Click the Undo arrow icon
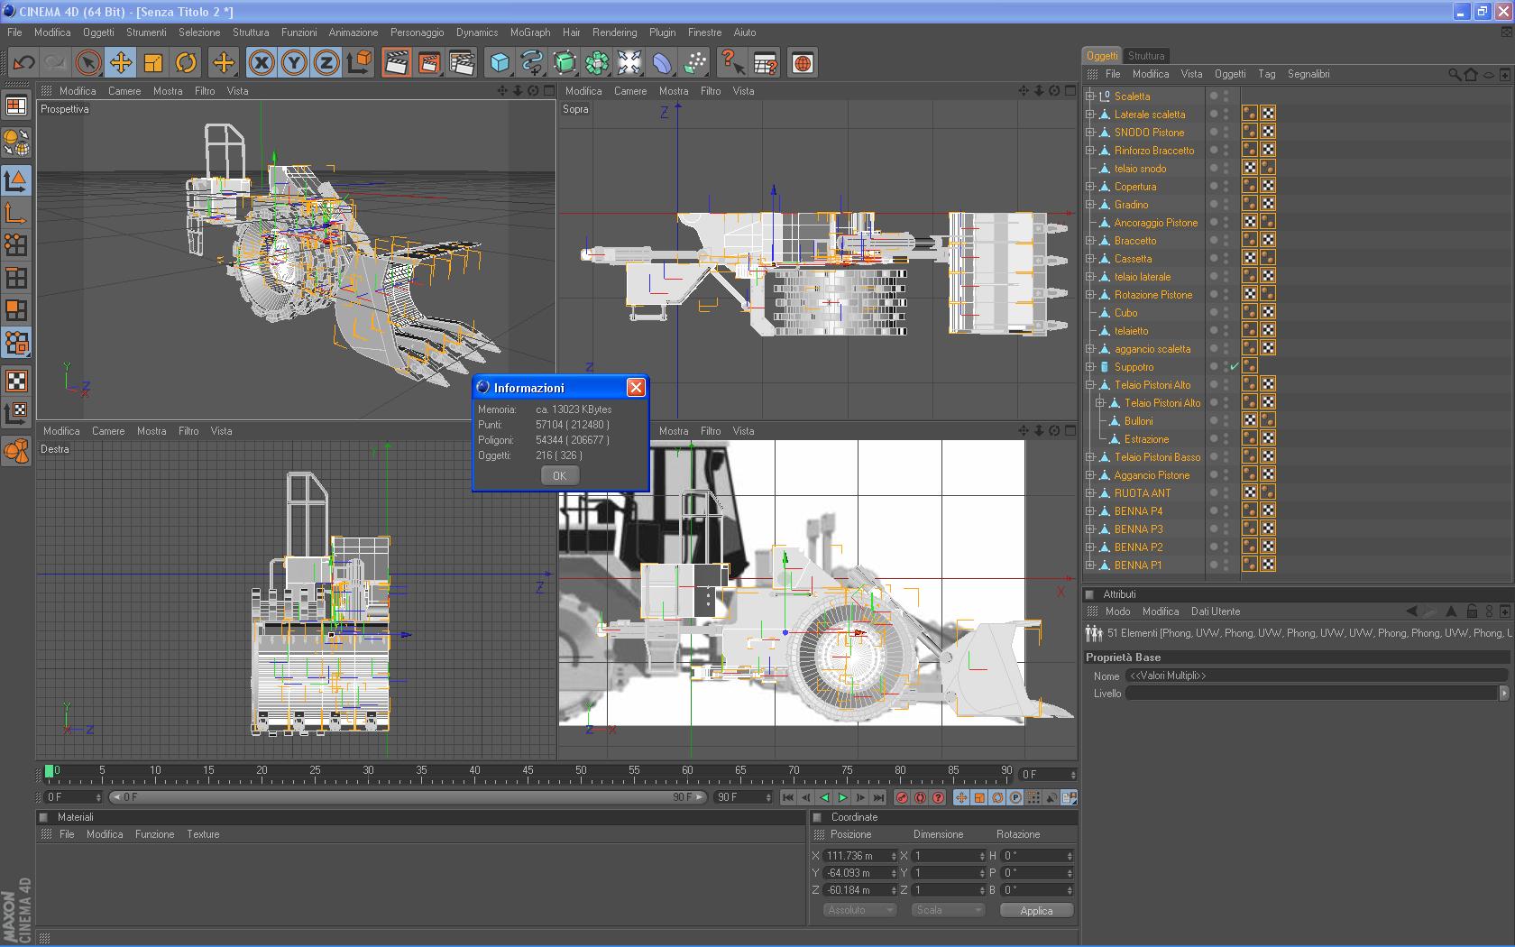Image resolution: width=1515 pixels, height=947 pixels. pos(23,63)
